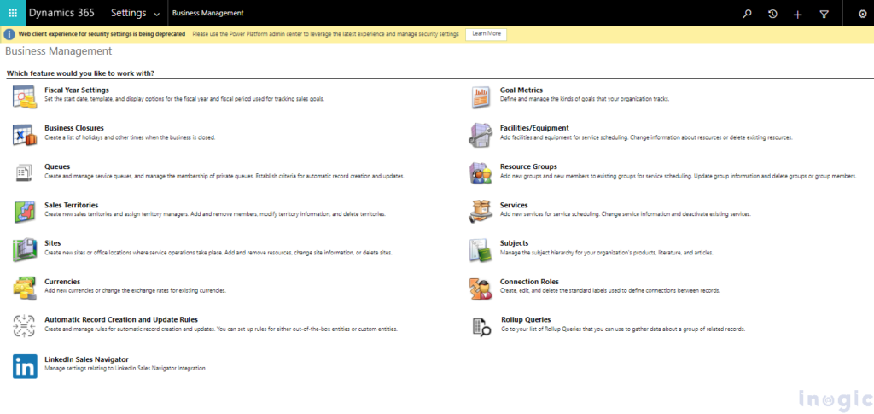The width and height of the screenshot is (874, 414).
Task: Click the Fiscal Year Settings icon
Action: pyautogui.click(x=24, y=96)
